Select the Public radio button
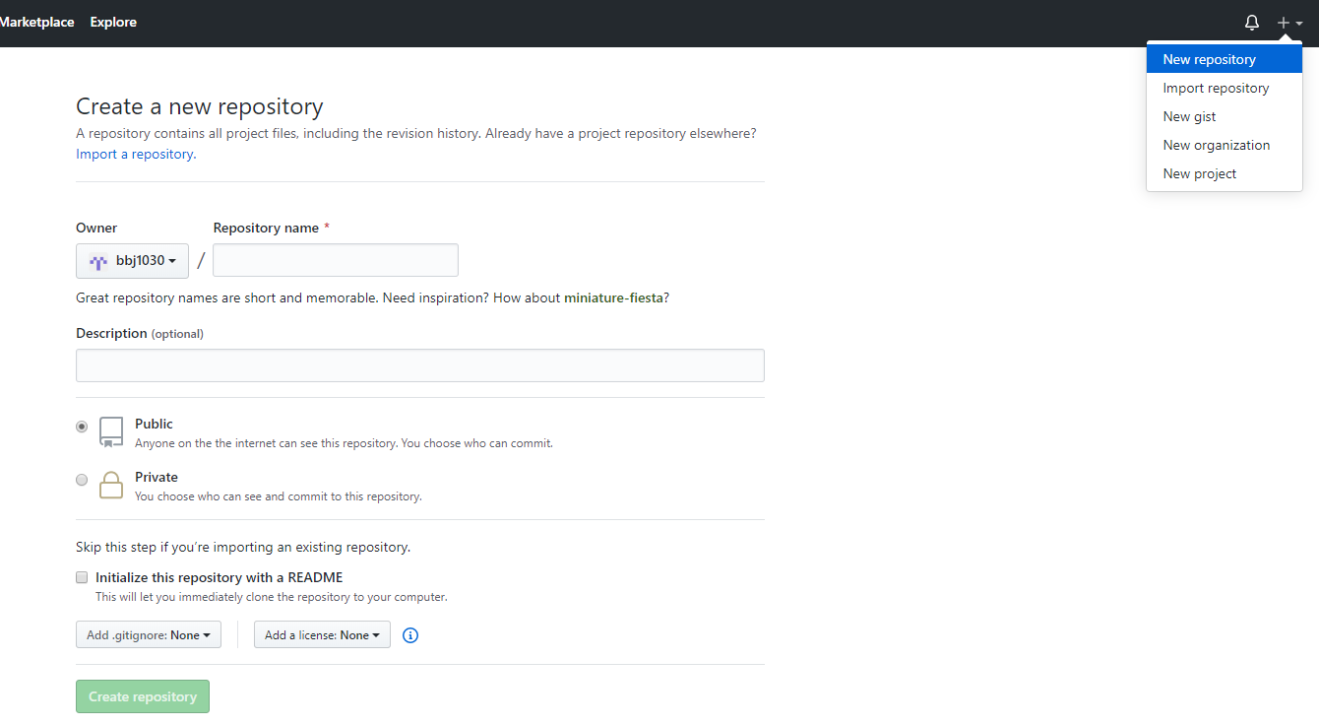 (82, 427)
